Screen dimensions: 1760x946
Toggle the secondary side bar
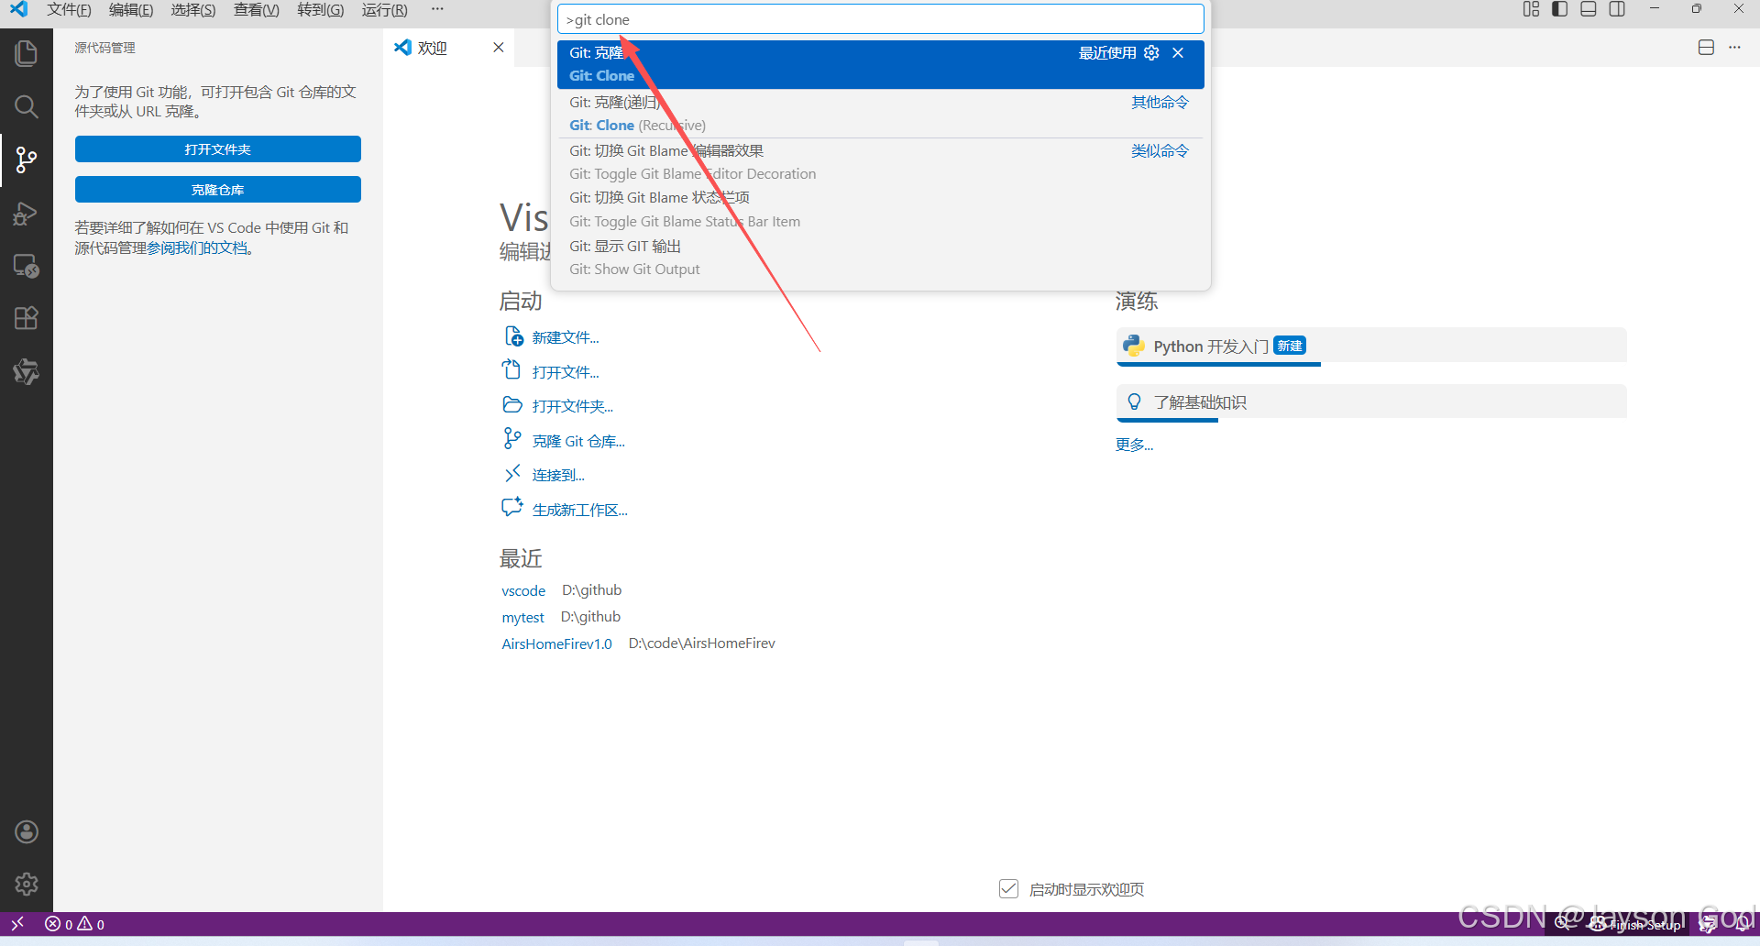[x=1617, y=9]
